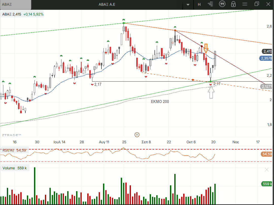Viewport: 274px width, 205px height.
Task: Close the Volume indicator panel
Action: click(266, 170)
